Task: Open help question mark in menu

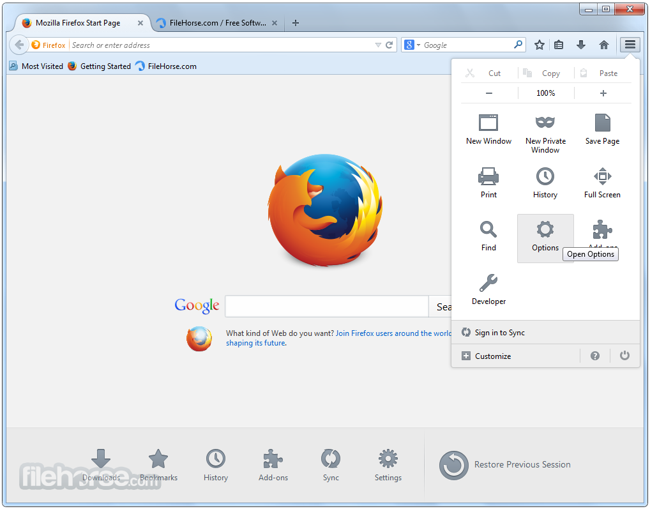Action: click(595, 356)
